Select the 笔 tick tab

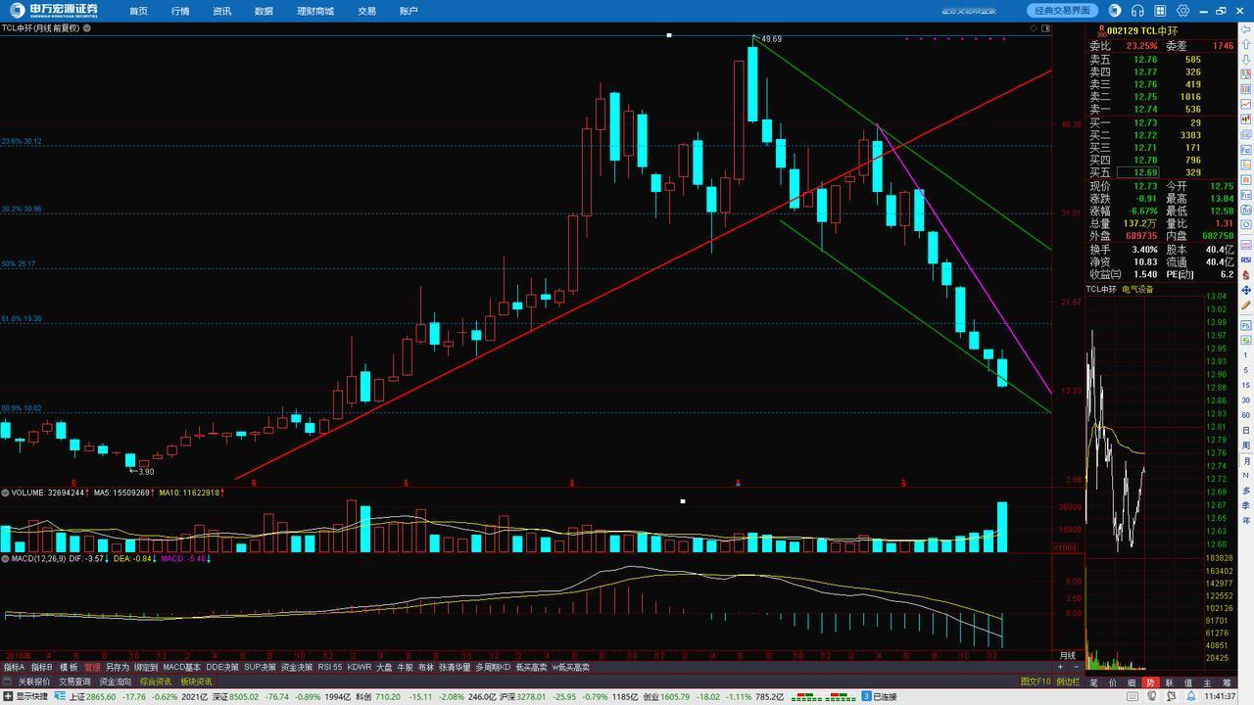point(1094,682)
